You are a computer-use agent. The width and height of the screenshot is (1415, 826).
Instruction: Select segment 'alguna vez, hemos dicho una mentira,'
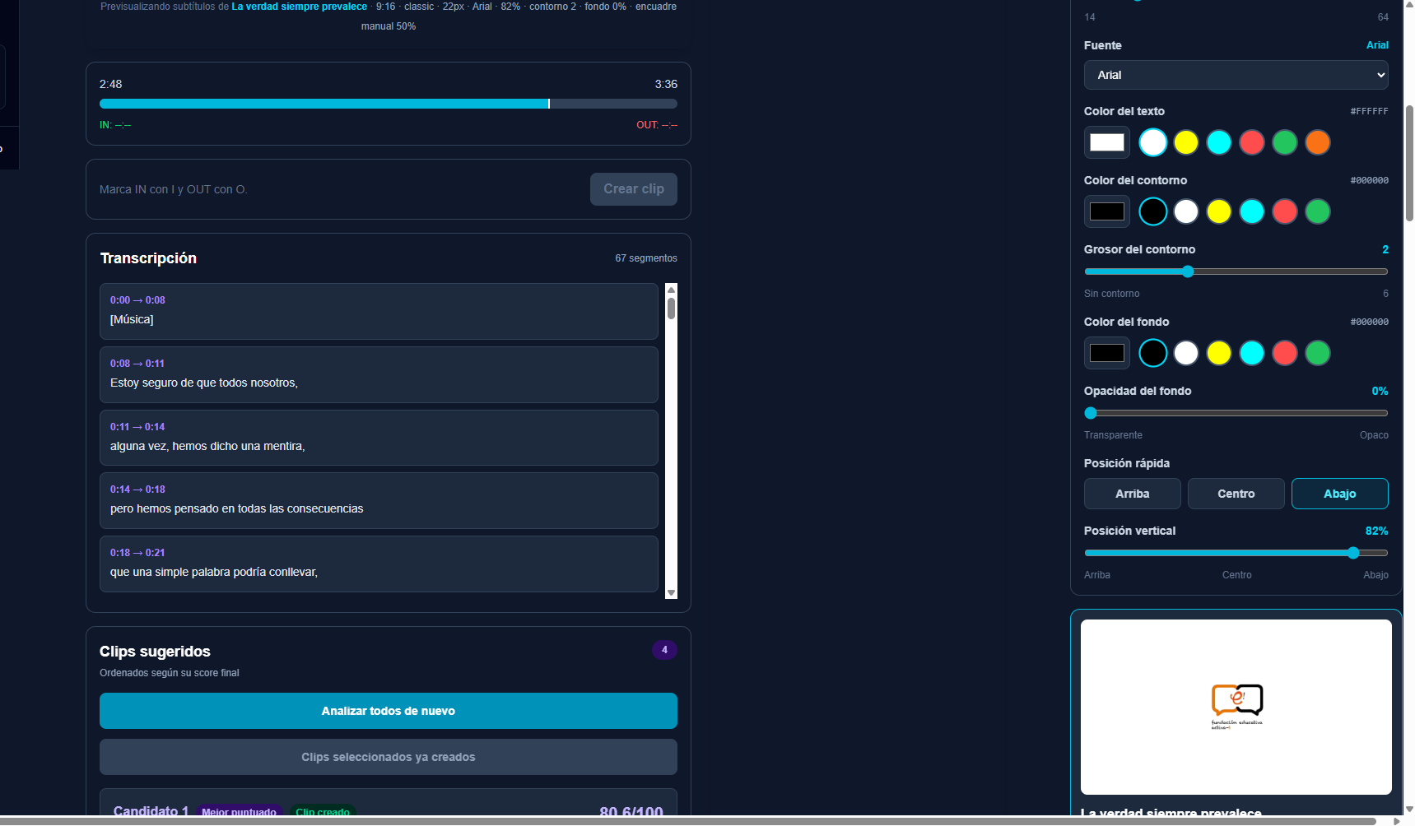379,438
